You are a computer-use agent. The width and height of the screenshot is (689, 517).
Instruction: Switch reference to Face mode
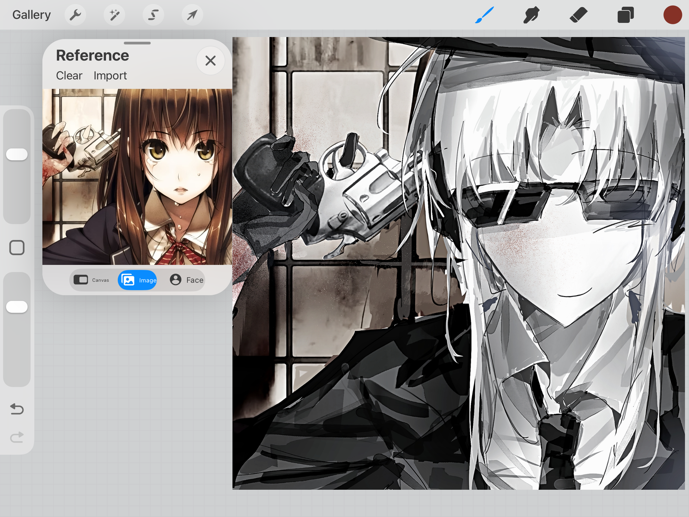(x=187, y=280)
